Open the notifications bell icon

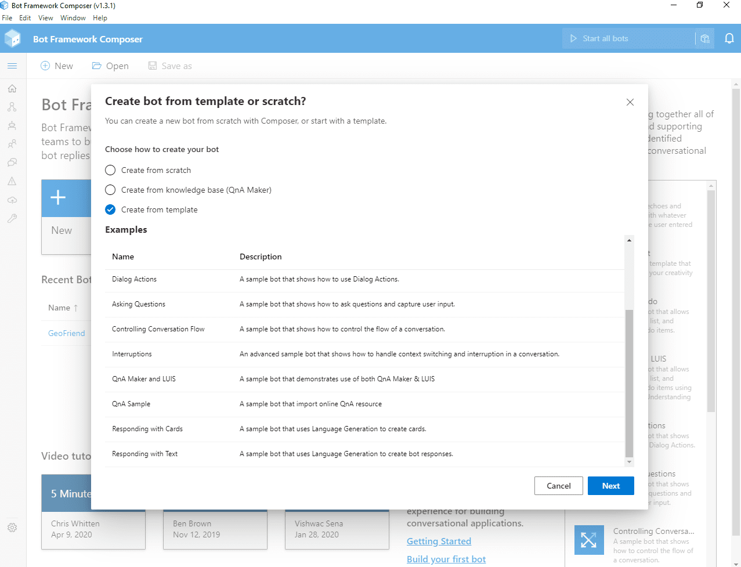click(729, 39)
